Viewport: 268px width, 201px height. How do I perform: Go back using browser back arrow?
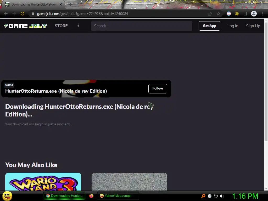[x=6, y=14]
